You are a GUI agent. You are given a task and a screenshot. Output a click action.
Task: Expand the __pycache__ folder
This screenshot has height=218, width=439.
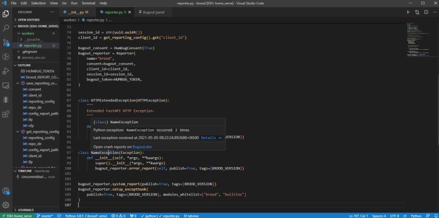click(36, 39)
